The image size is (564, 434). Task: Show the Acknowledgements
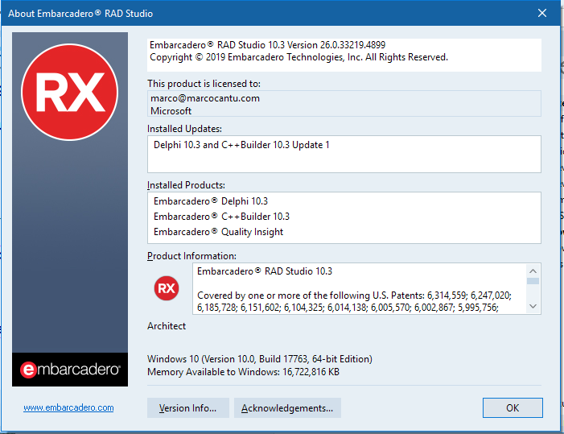click(287, 408)
